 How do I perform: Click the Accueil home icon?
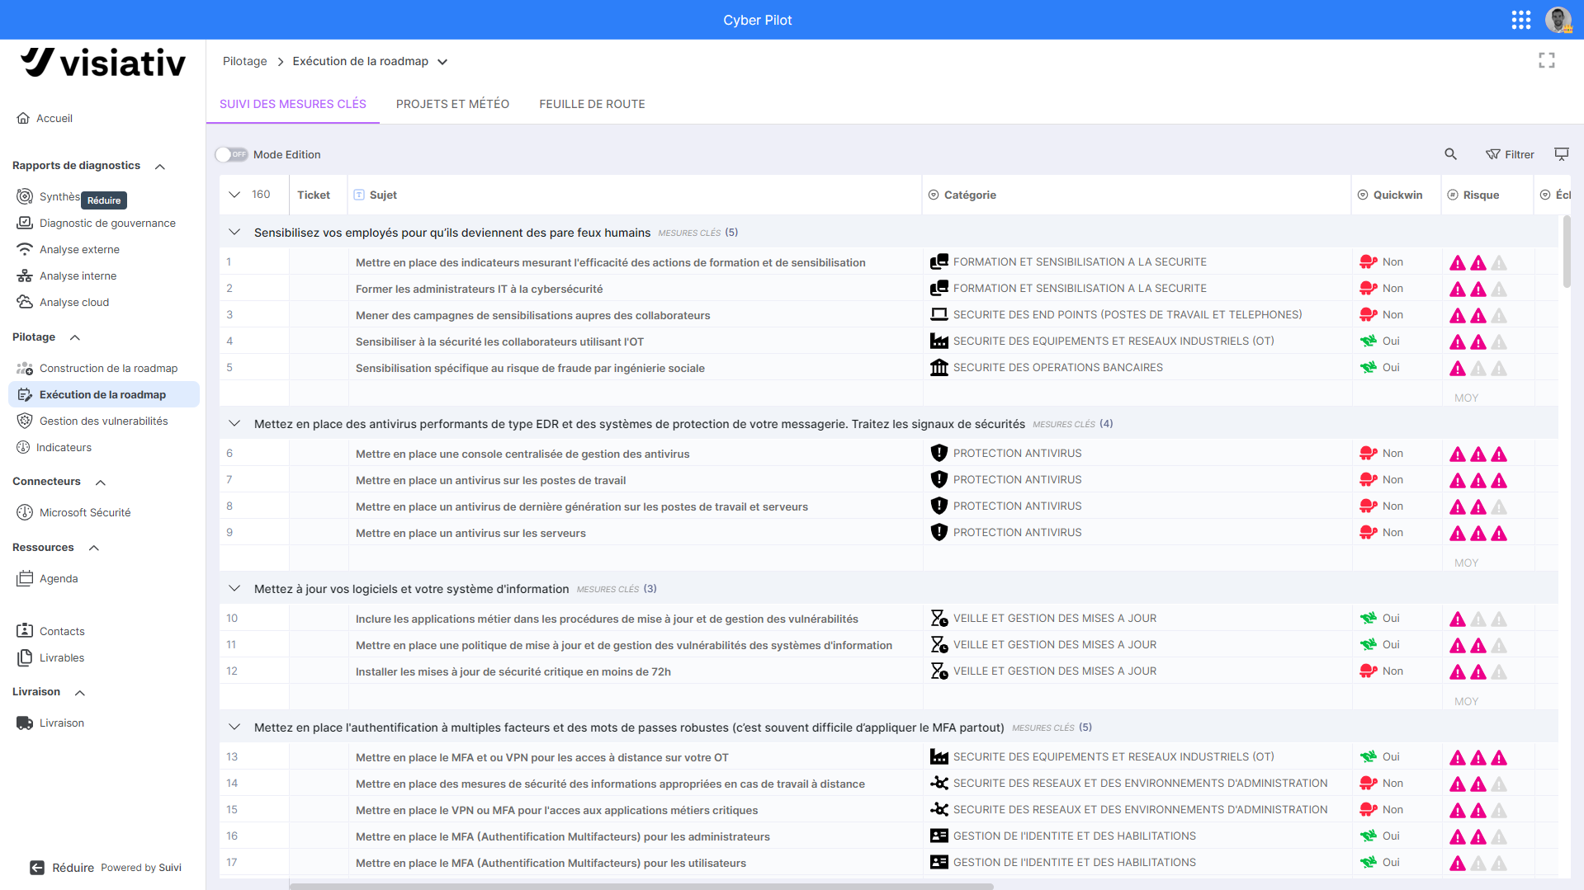pyautogui.click(x=23, y=118)
